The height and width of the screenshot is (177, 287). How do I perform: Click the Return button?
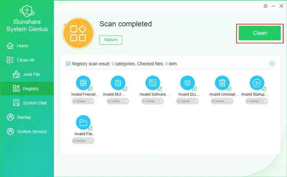click(x=111, y=40)
